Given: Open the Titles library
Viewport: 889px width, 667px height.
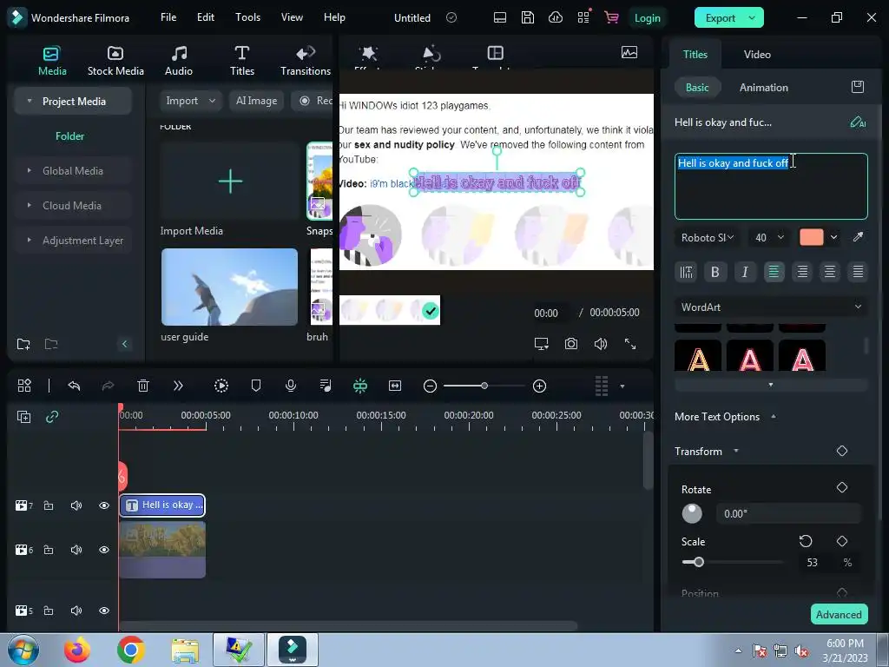Looking at the screenshot, I should click(242, 62).
